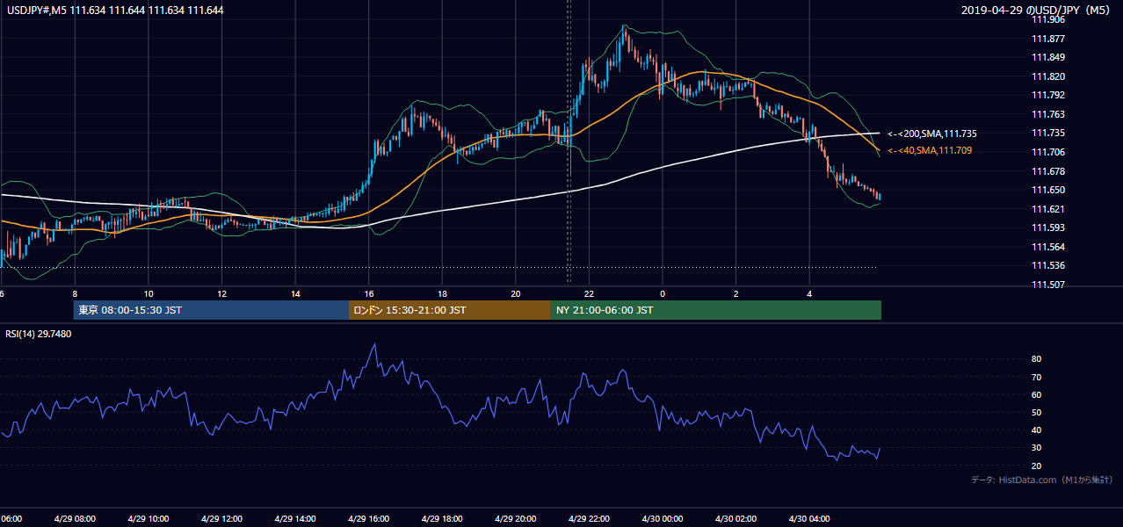Click price axis value 111.536
The height and width of the screenshot is (527, 1123).
pos(1047,265)
